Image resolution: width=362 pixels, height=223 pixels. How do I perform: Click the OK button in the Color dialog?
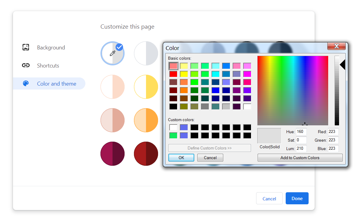[x=181, y=157]
